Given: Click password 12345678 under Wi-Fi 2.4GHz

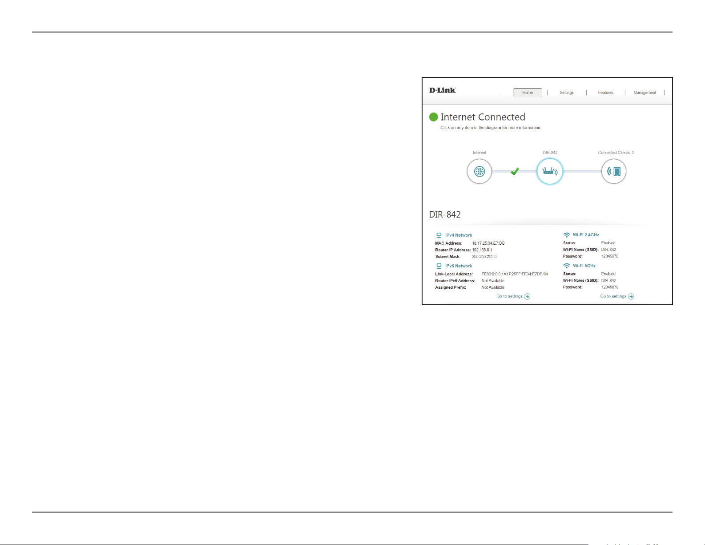Looking at the screenshot, I should click(x=610, y=256).
